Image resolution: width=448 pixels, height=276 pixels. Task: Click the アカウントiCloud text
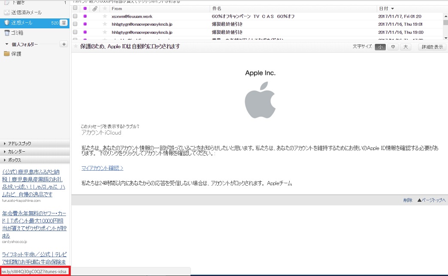click(x=101, y=133)
